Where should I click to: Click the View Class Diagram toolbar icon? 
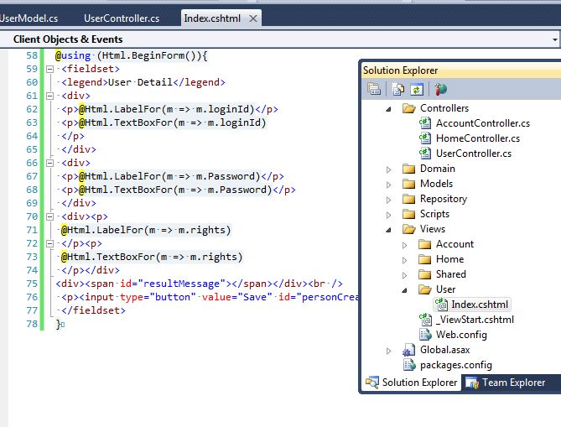[x=441, y=89]
